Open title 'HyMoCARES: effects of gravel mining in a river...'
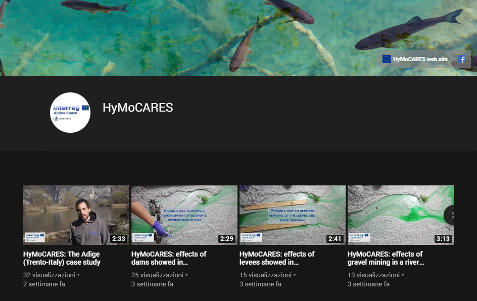The width and height of the screenshot is (477, 301). tap(386, 258)
